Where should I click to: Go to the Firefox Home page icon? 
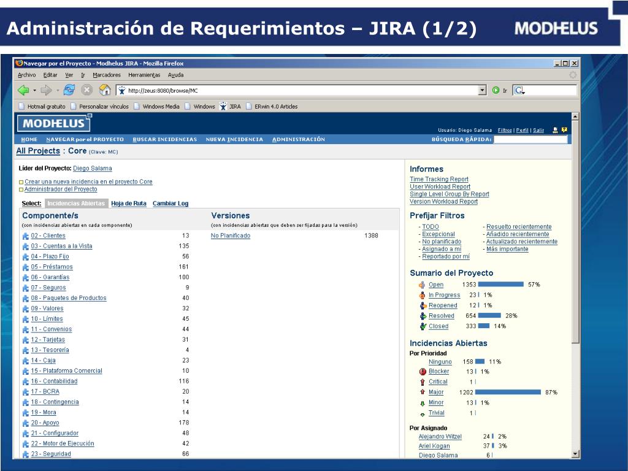105,90
